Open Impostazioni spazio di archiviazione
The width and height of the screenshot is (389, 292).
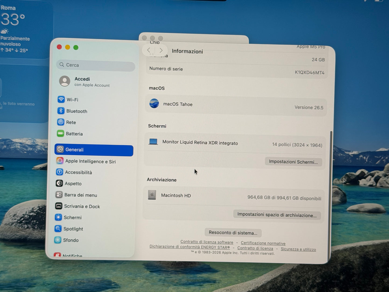[277, 215]
